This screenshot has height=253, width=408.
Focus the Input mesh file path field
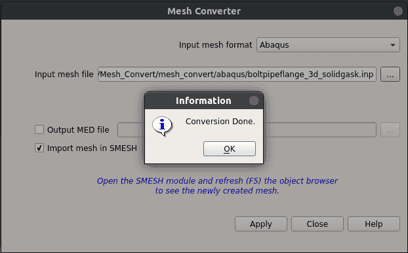point(237,75)
